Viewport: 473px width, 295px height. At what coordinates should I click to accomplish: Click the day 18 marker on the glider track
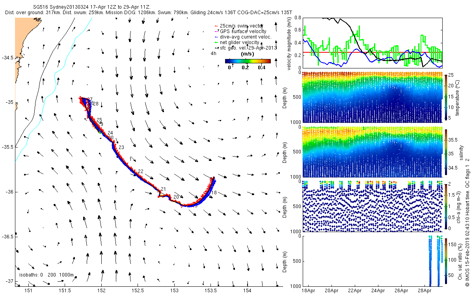coord(214,193)
